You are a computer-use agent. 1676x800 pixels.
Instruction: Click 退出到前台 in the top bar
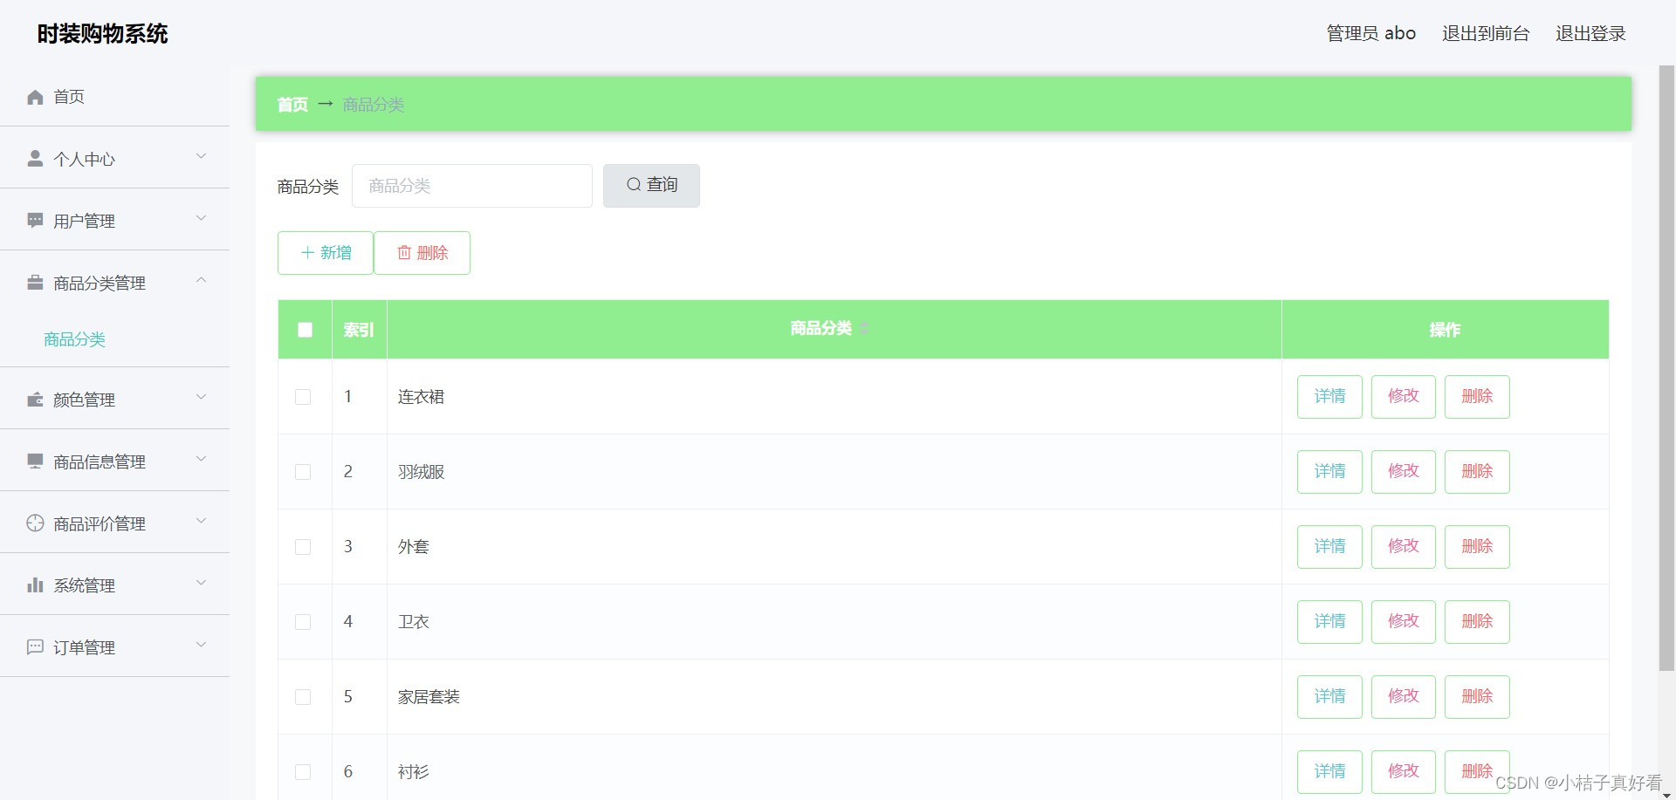tap(1486, 33)
